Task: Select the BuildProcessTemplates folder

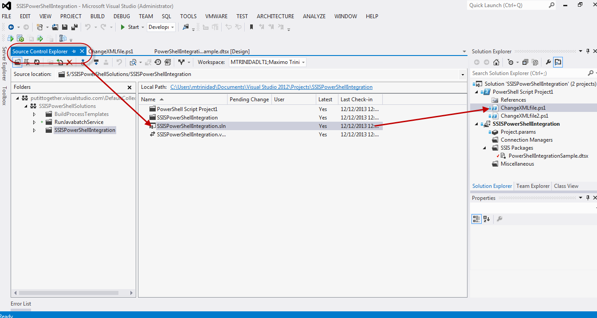Action: [81, 114]
